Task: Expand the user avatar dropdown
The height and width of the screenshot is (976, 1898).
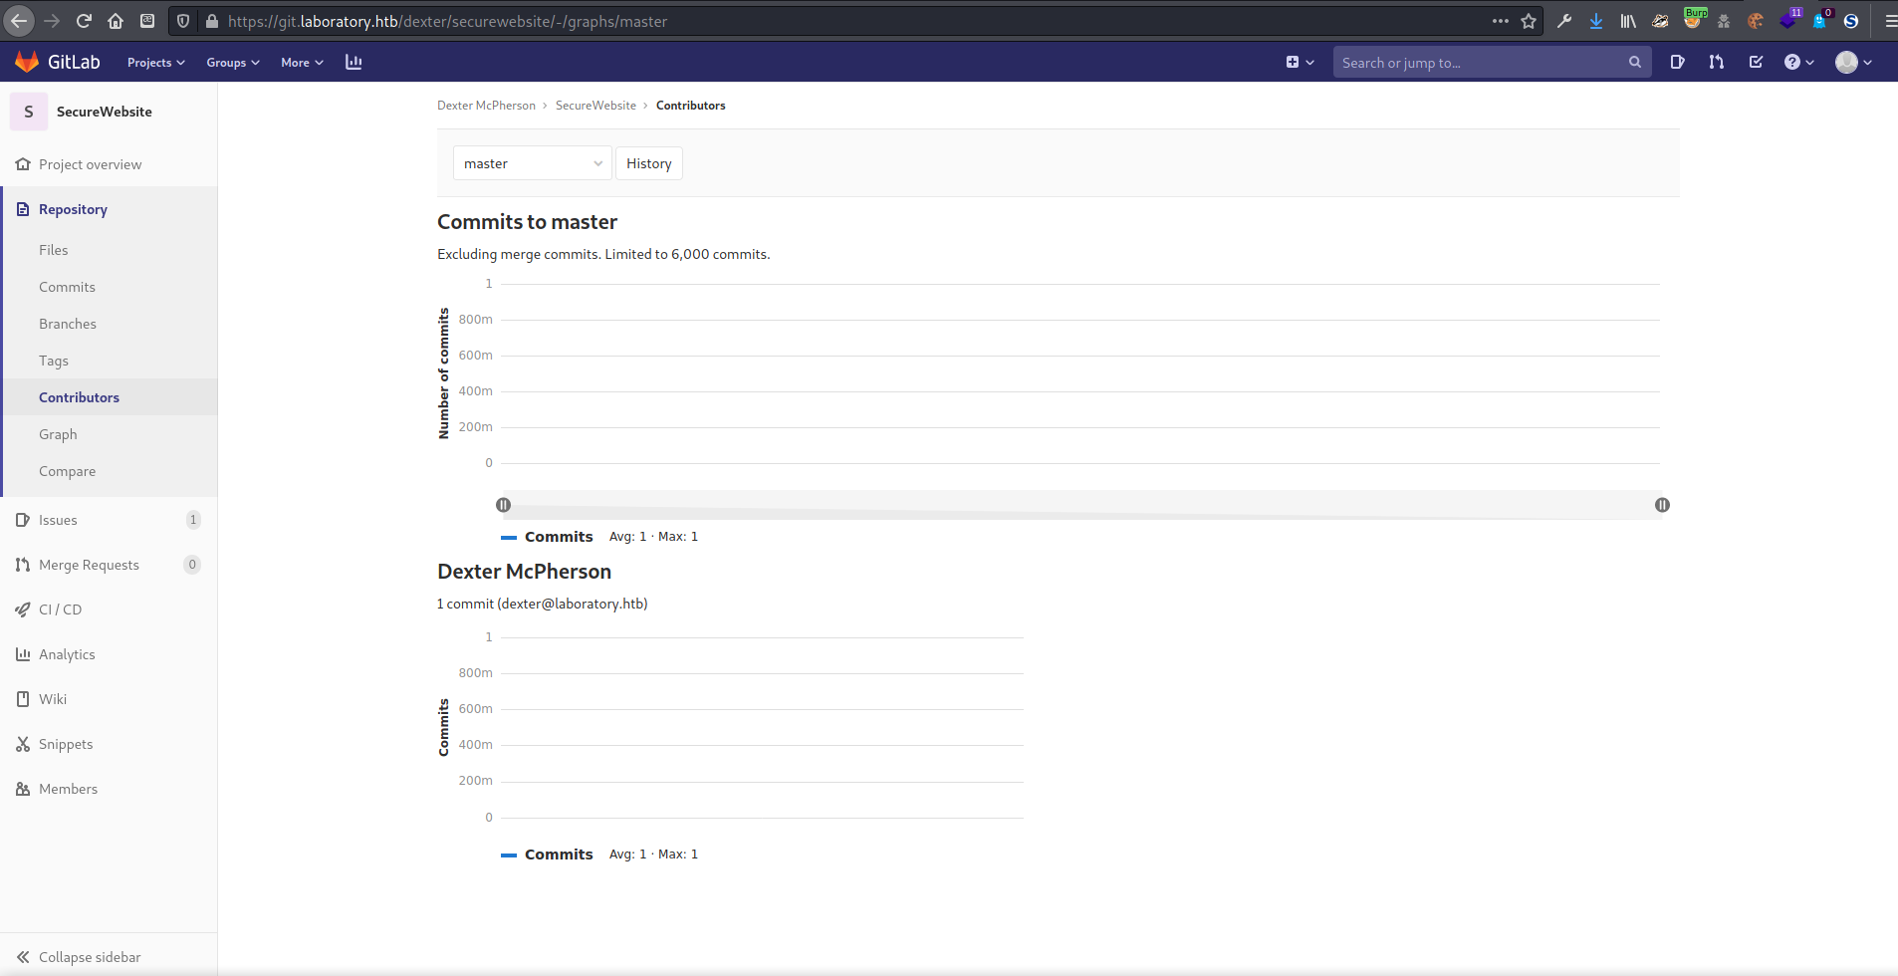Action: tap(1853, 62)
